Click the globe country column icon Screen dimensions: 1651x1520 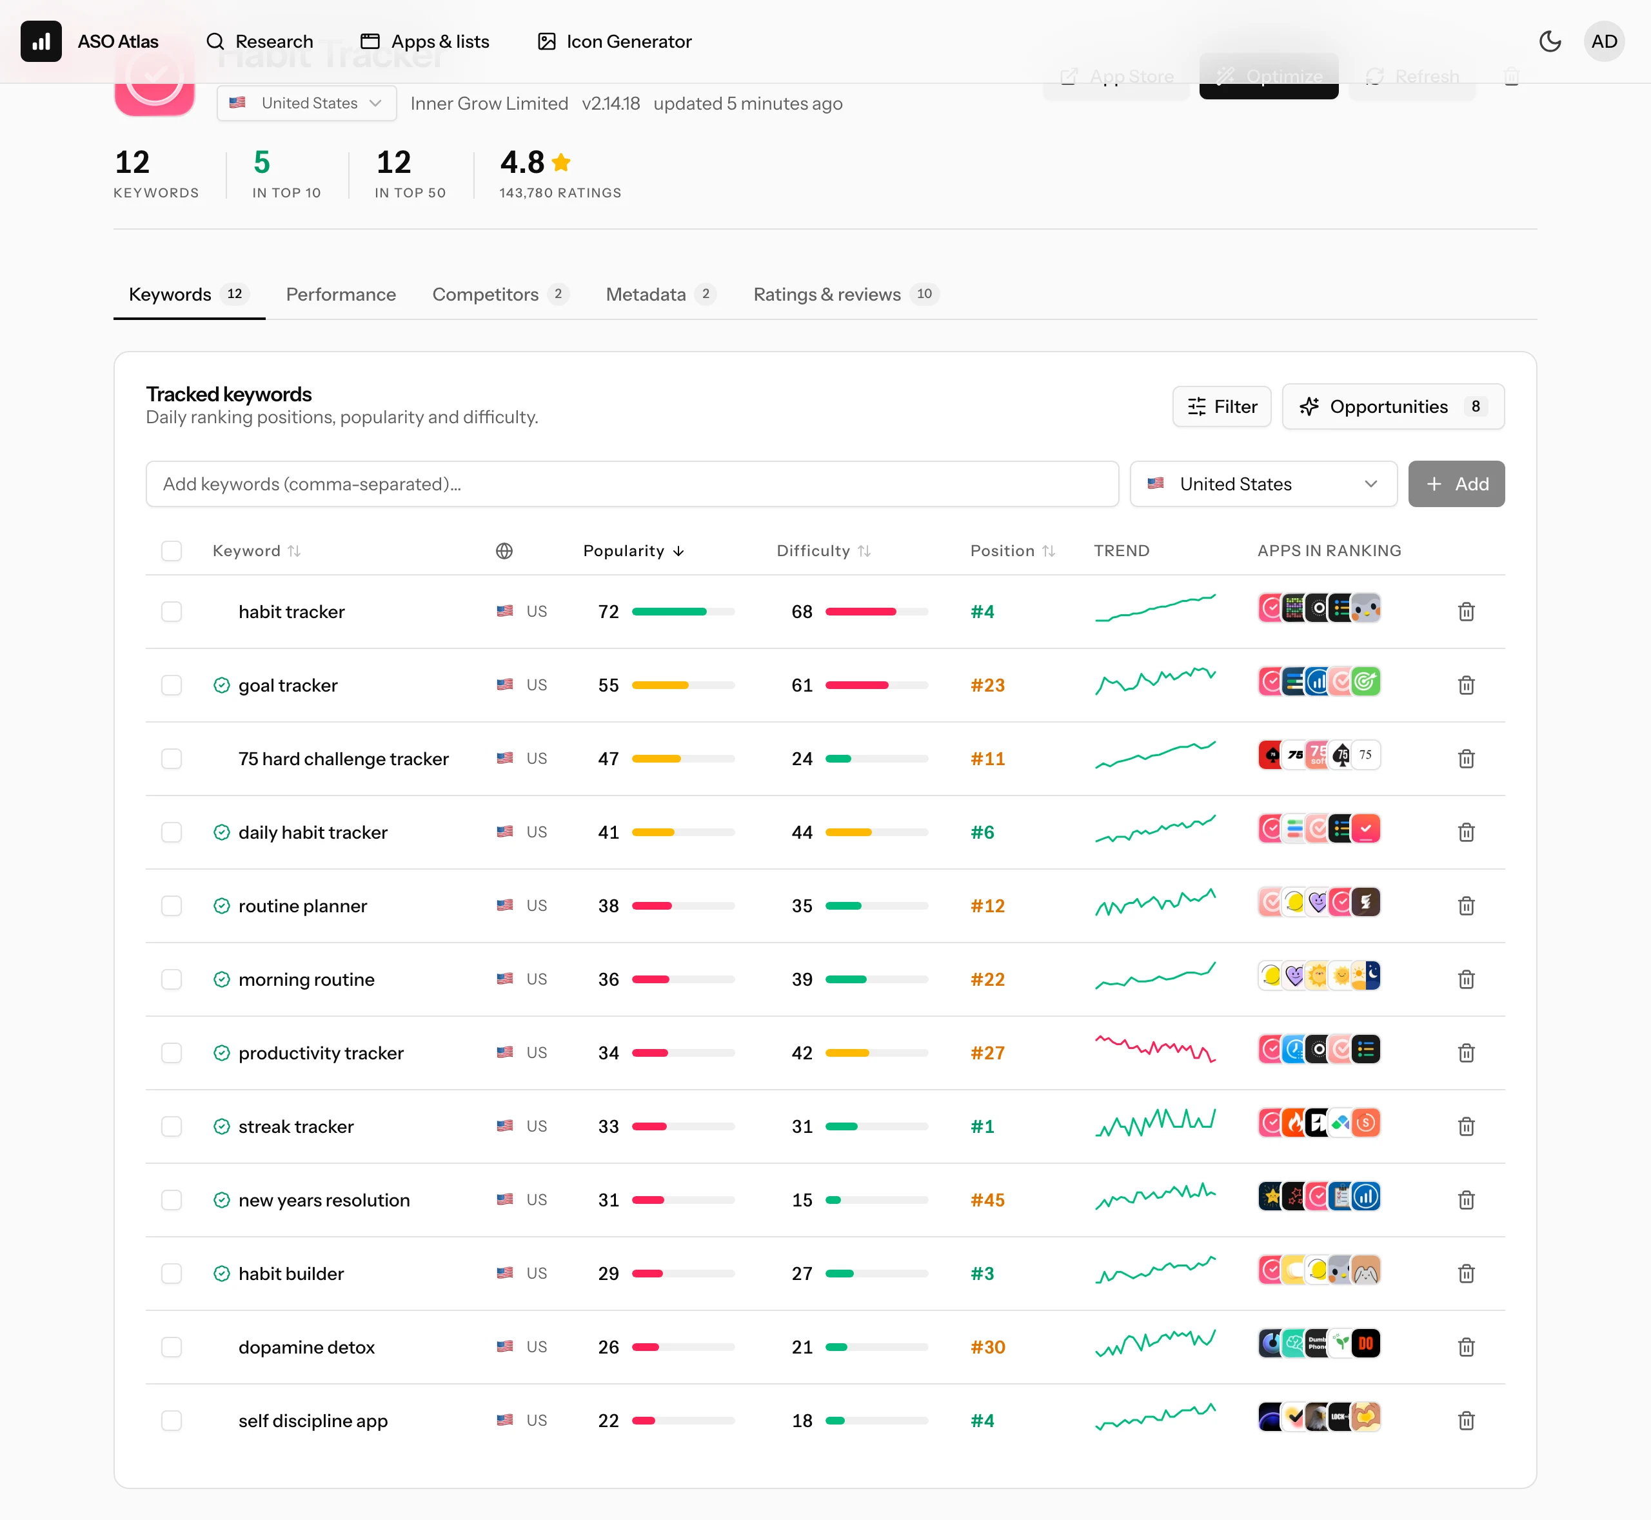pos(504,551)
